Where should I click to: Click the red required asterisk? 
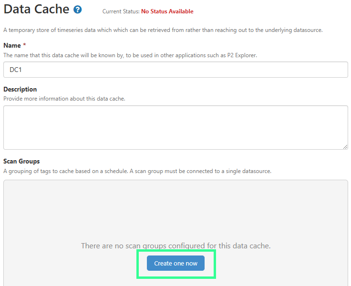(24, 45)
